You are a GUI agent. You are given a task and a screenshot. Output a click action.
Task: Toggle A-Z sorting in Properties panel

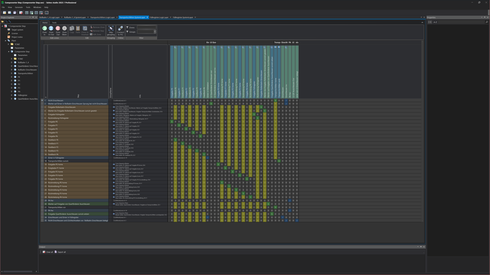point(435,22)
